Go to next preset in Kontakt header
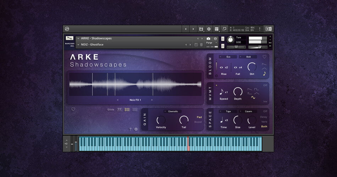Viewport: 337px width, 177px height. (193, 29)
